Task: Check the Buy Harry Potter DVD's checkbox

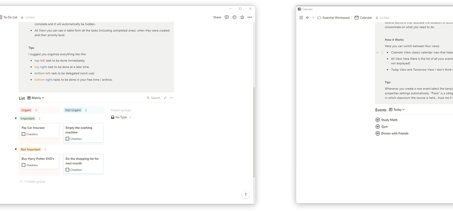Action: point(24,165)
